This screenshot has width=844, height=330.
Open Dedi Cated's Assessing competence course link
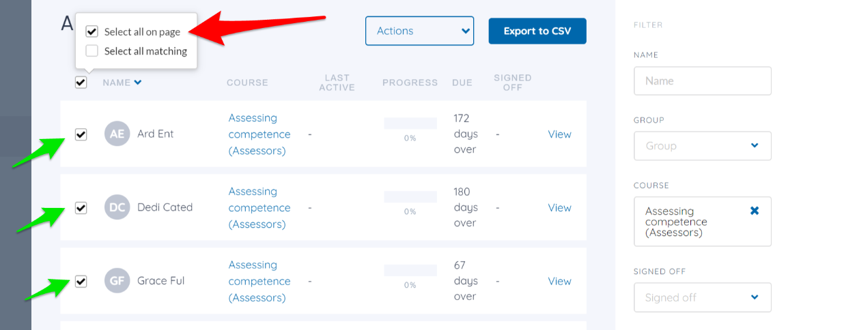259,207
